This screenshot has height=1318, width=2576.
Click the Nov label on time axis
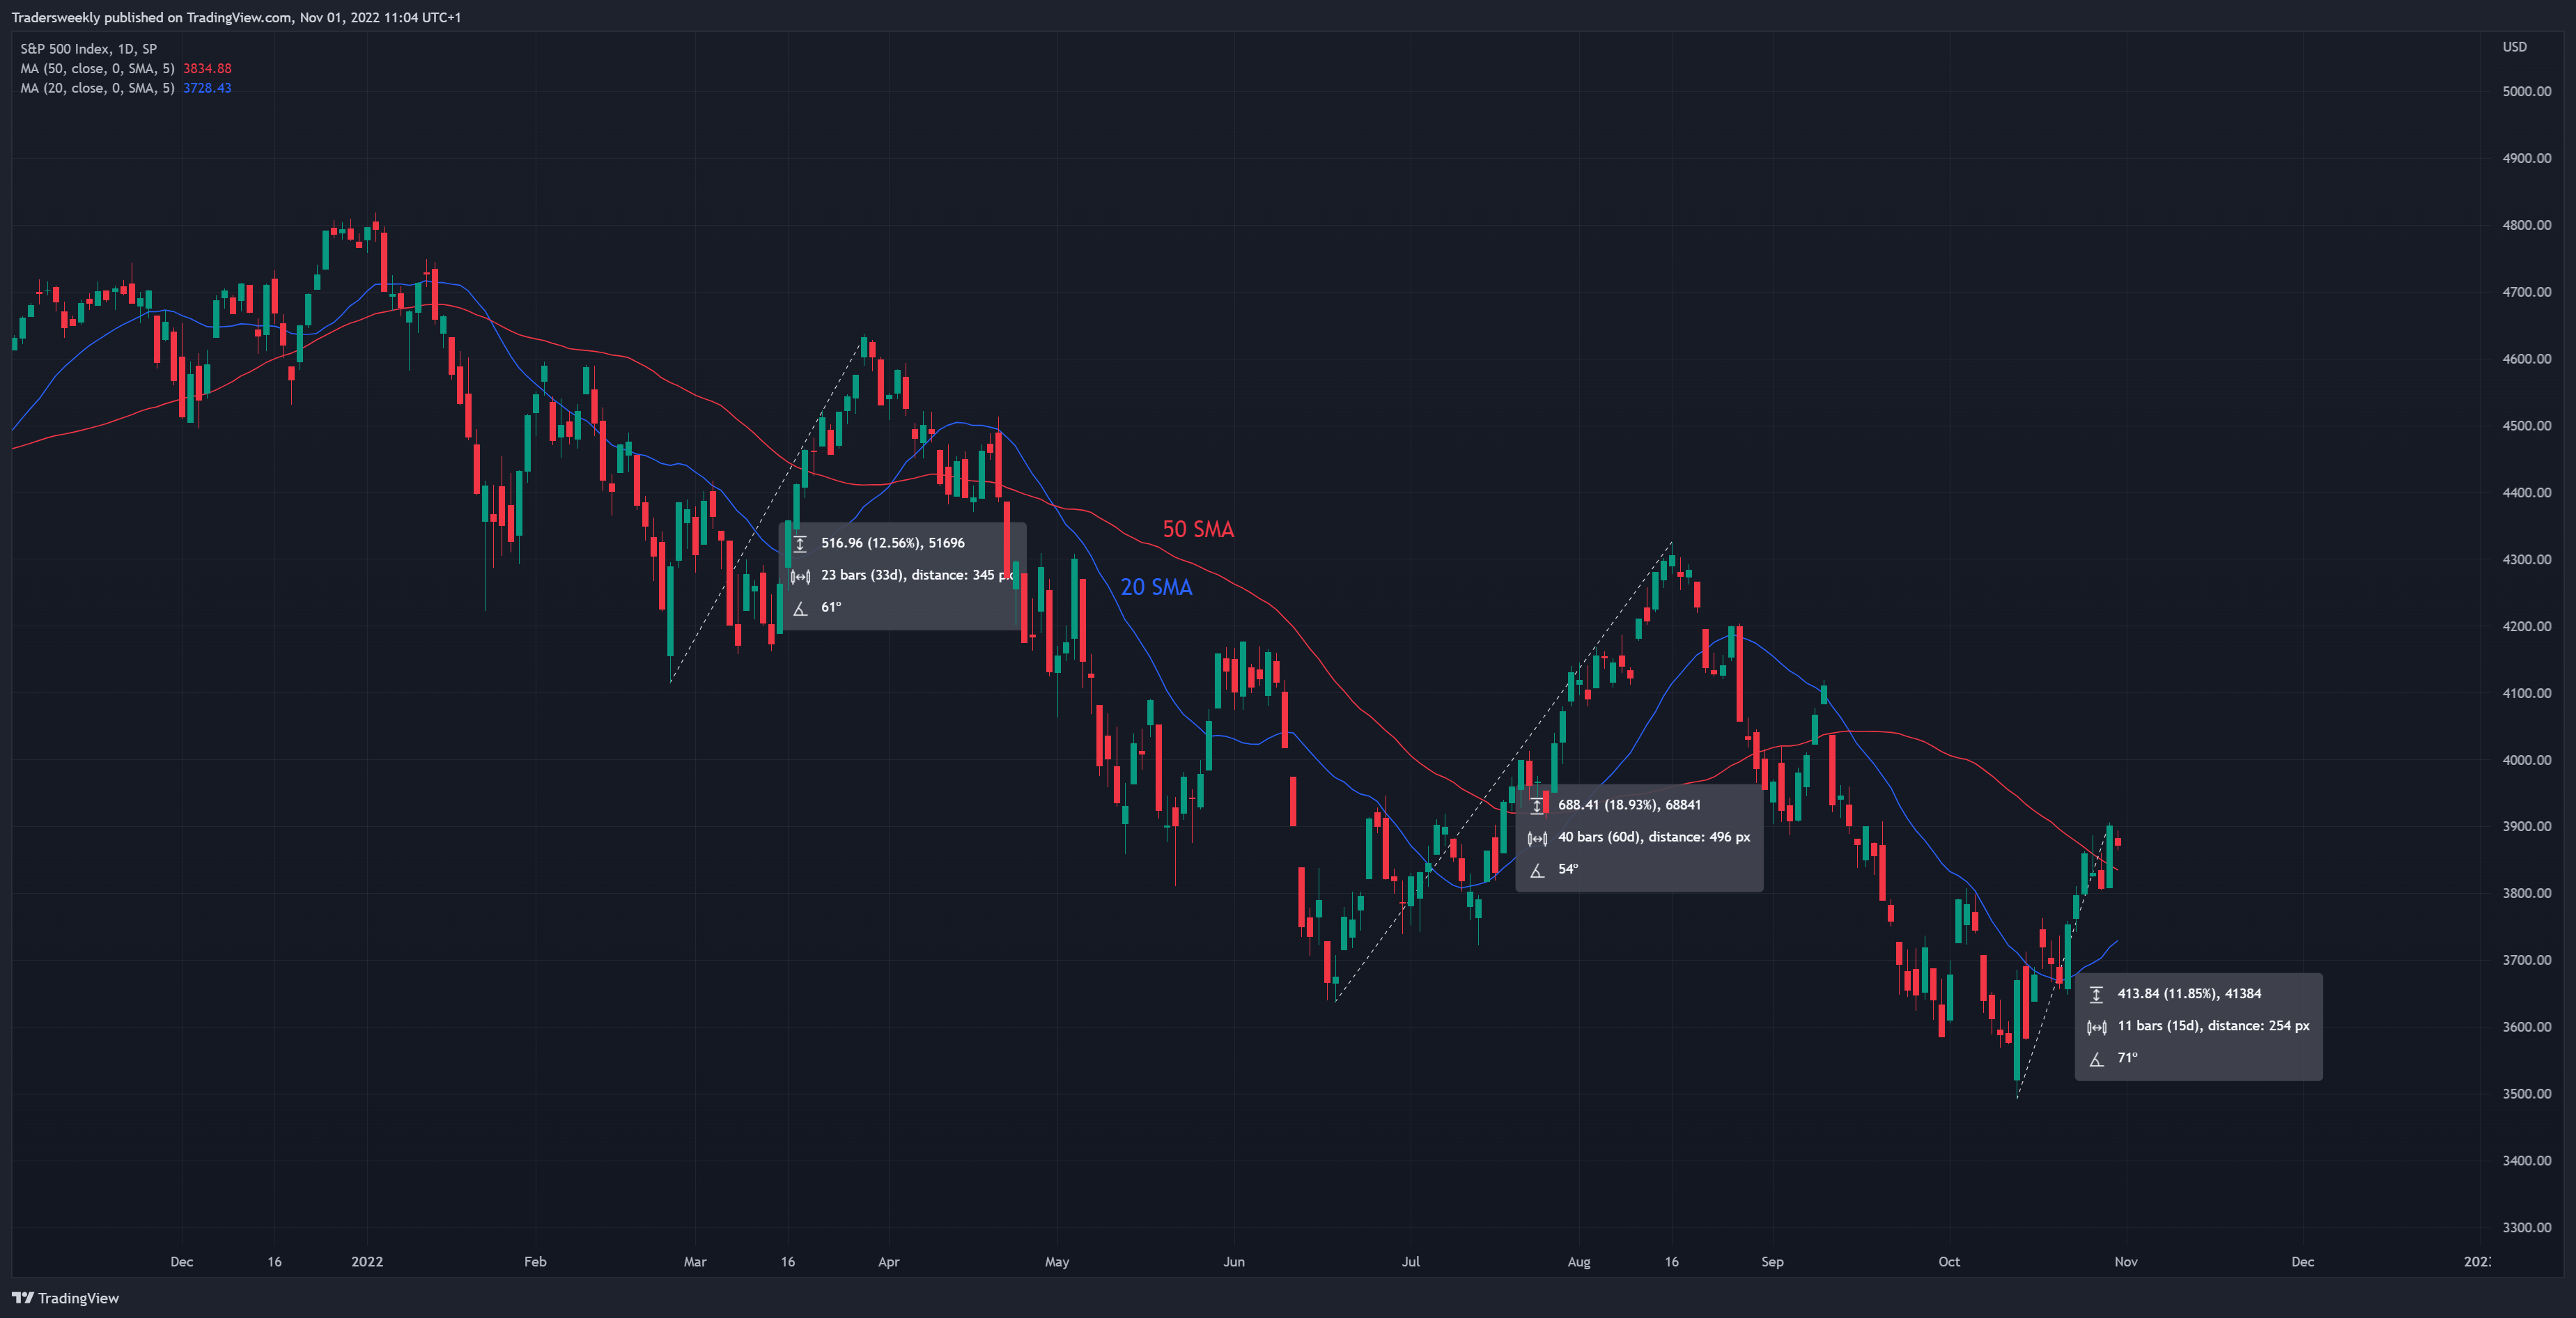coord(2126,1261)
